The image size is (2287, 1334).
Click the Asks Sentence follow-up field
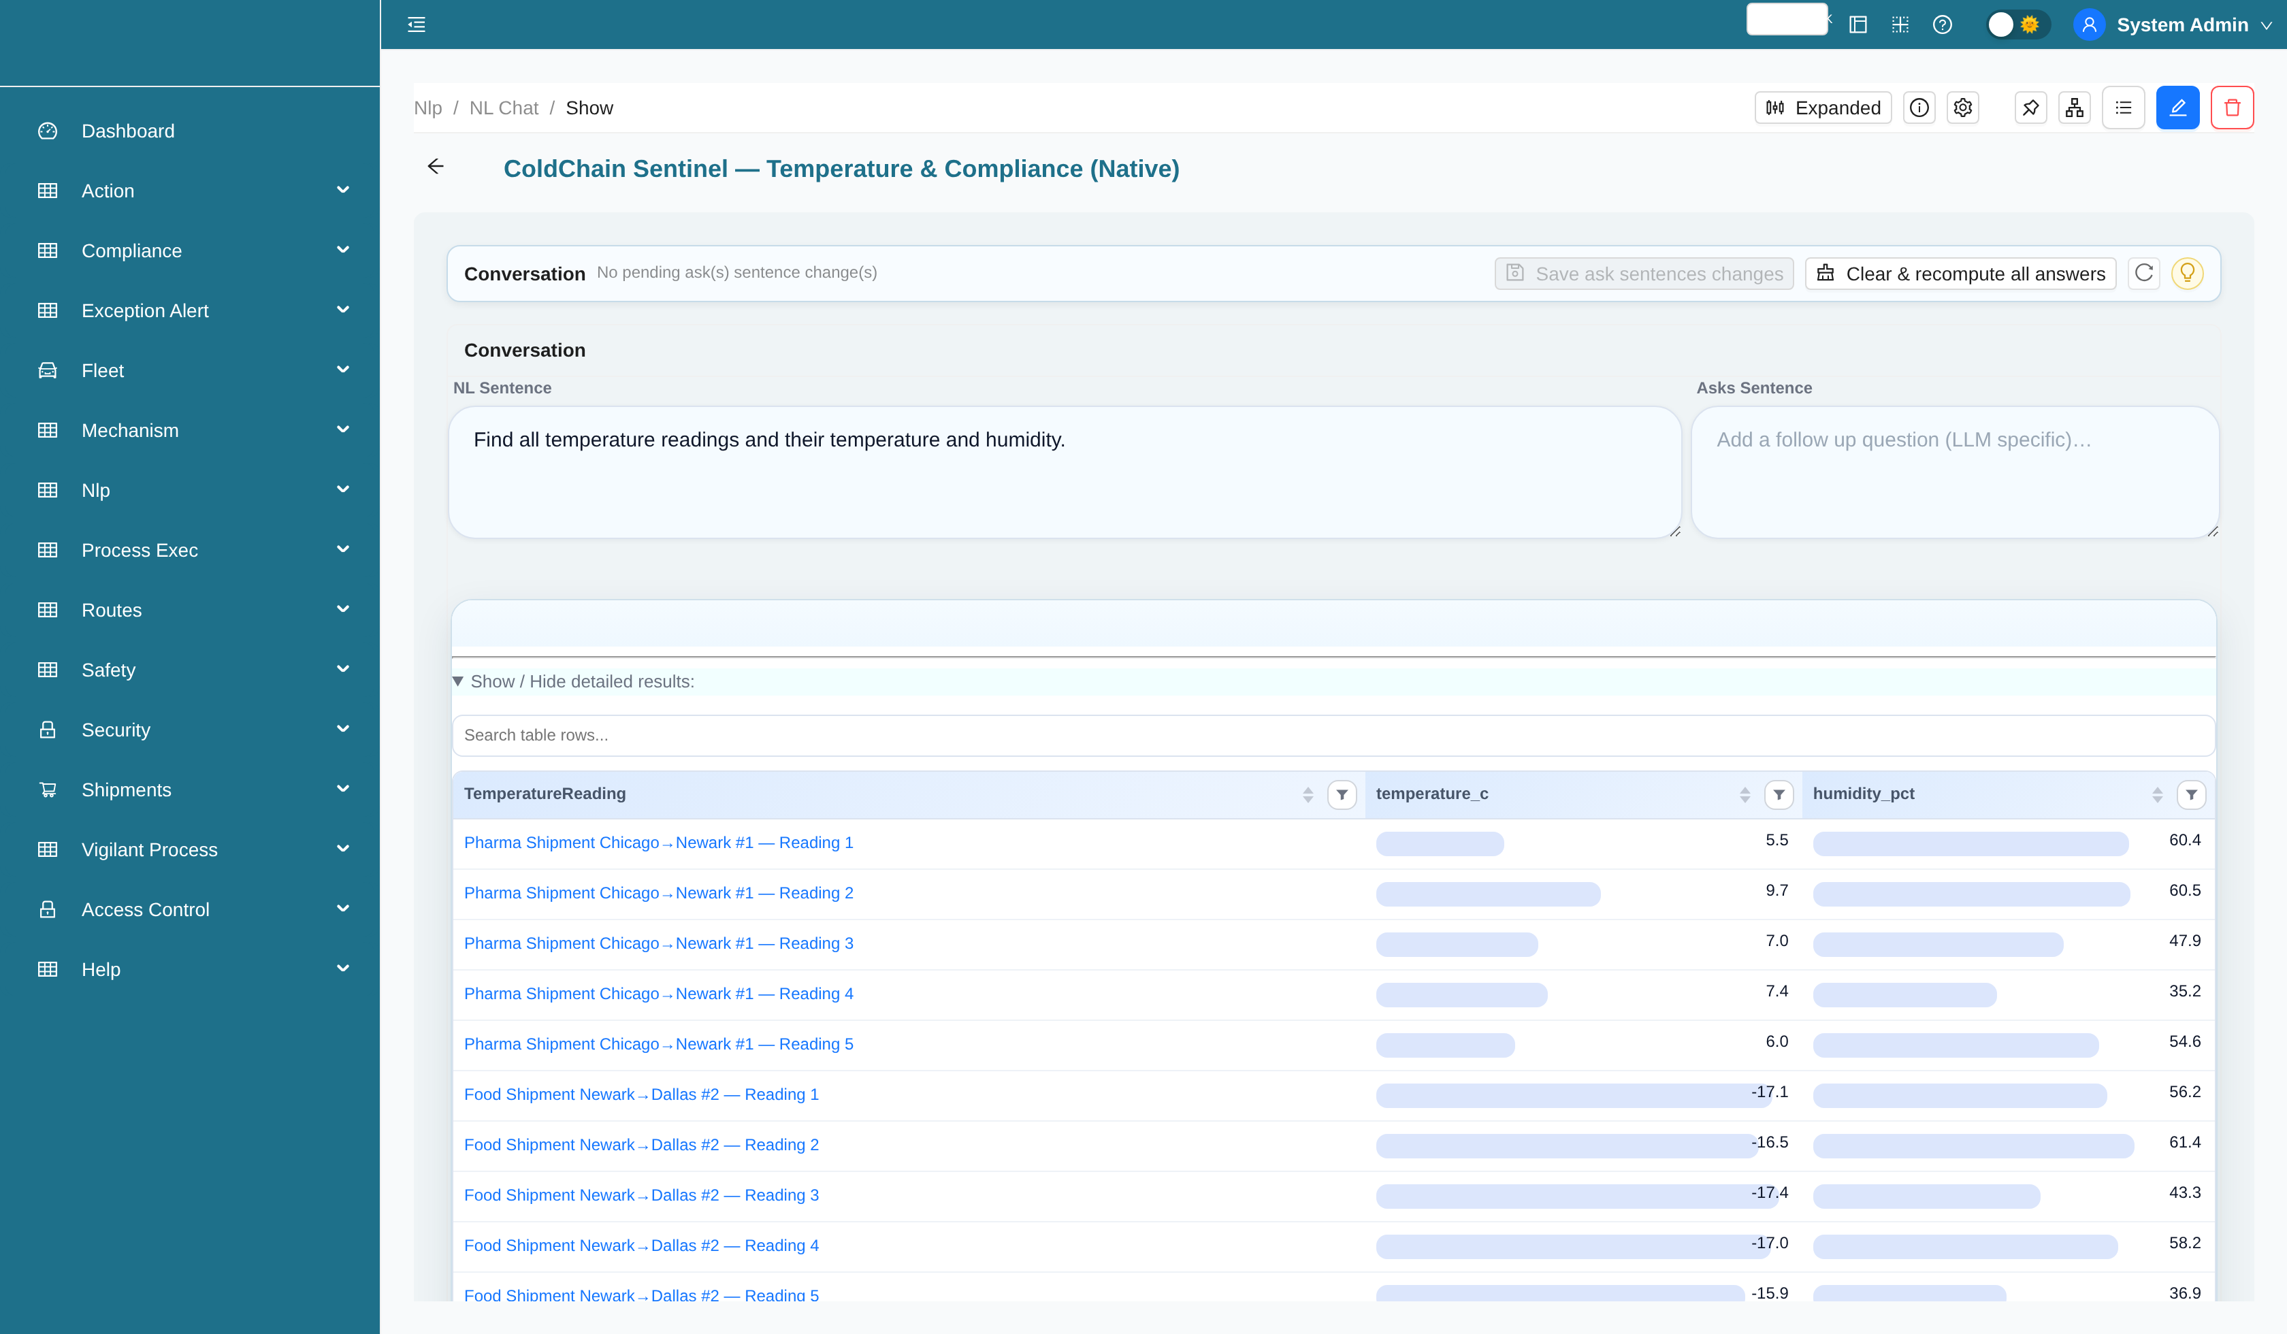click(1955, 472)
